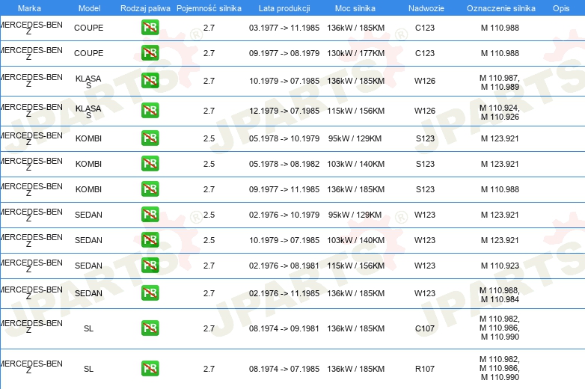Click the fuel icon in the SEDAN 02.1976 -> 11.1985 row
This screenshot has height=389, width=585.
click(150, 292)
